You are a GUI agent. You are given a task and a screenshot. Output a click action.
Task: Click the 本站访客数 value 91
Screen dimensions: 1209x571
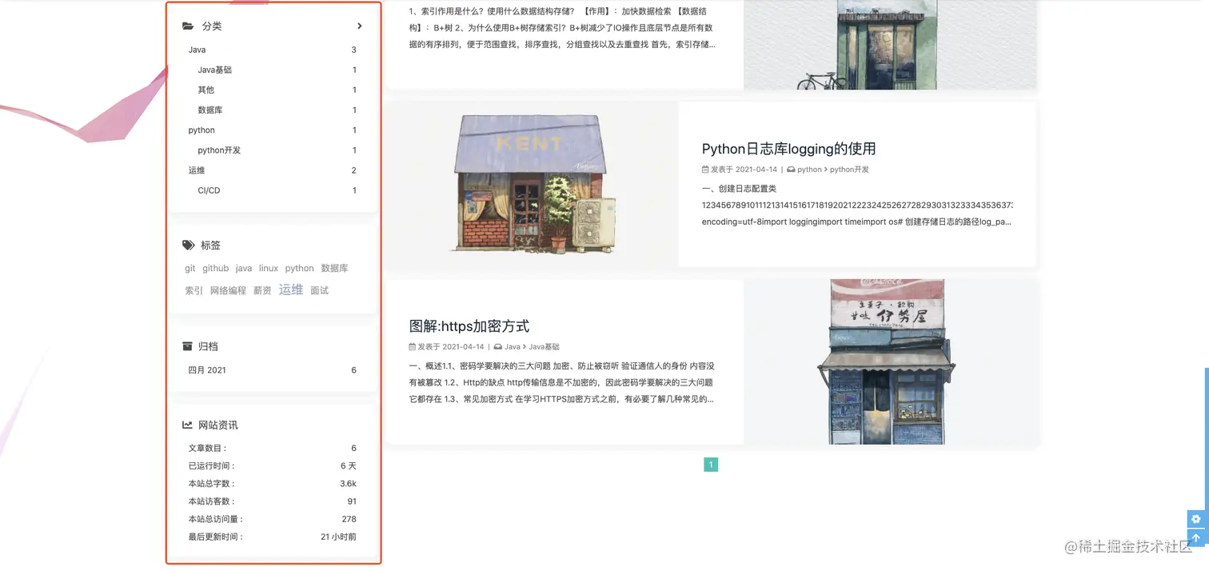352,501
